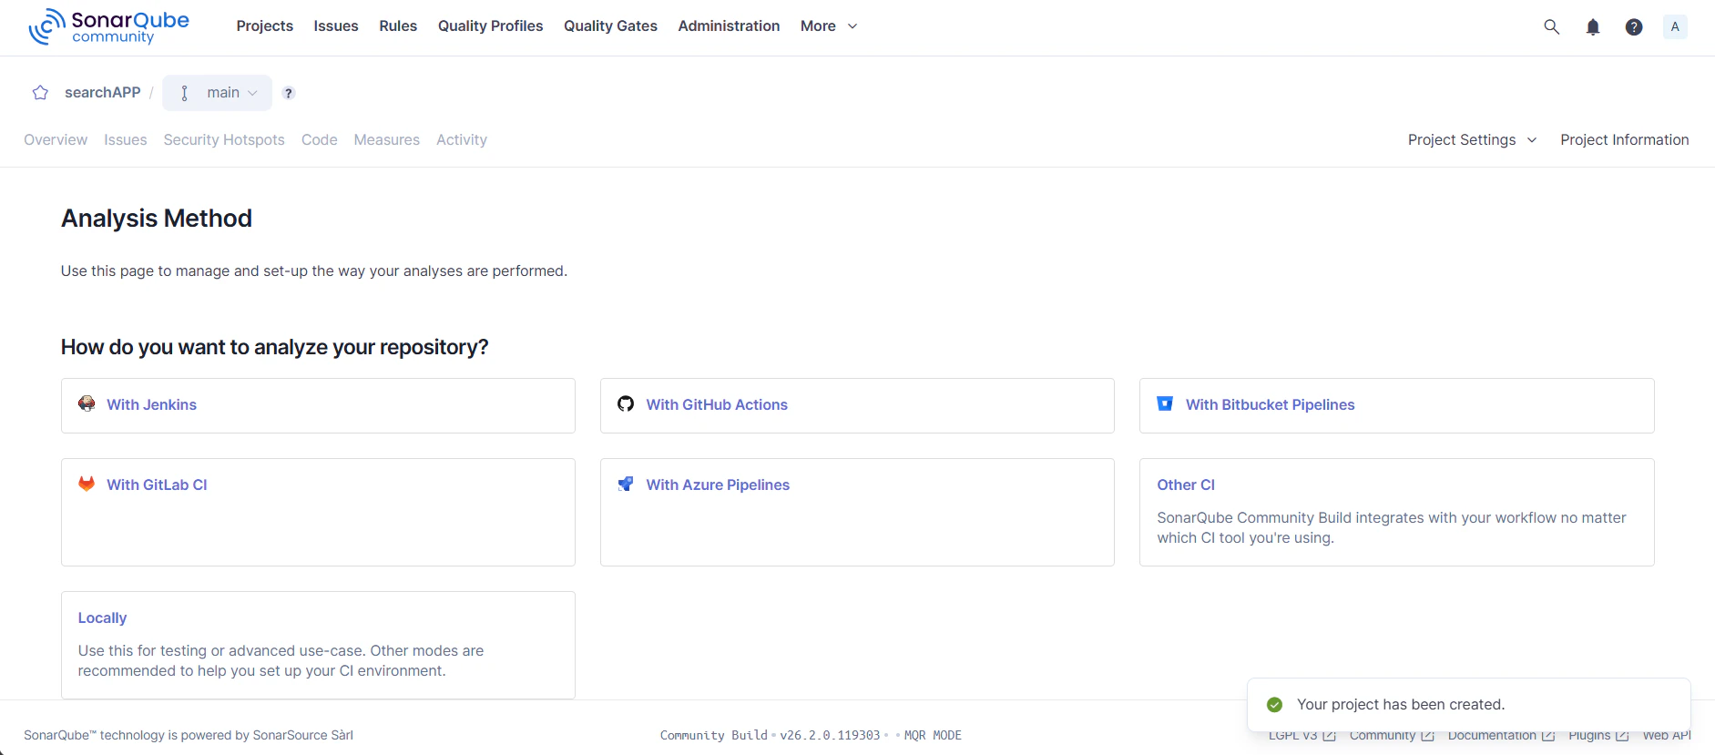Switch to the Overview tab
1715x755 pixels.
tap(56, 140)
